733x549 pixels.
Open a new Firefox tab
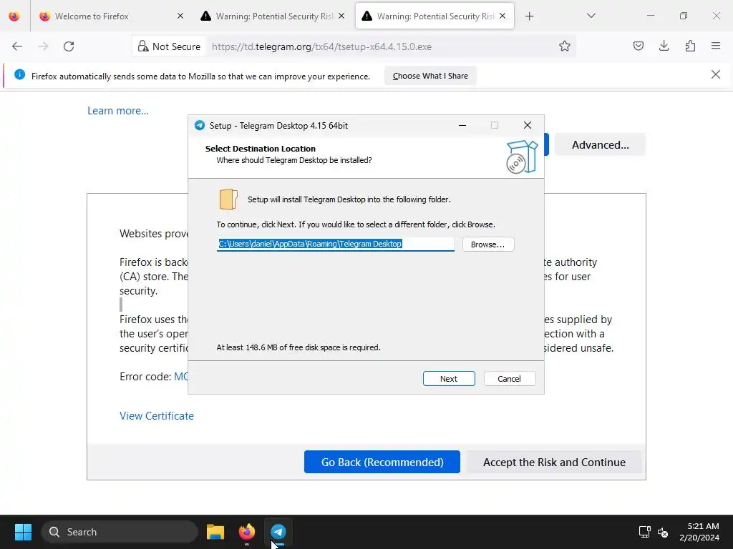pos(529,16)
